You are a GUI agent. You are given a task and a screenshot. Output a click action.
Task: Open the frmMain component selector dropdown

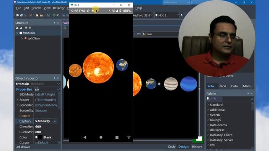[58, 84]
